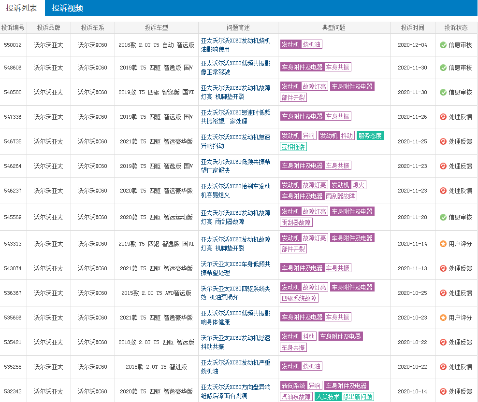Click the 转向系统 tag in row 532343
The height and width of the screenshot is (402, 478).
293,386
